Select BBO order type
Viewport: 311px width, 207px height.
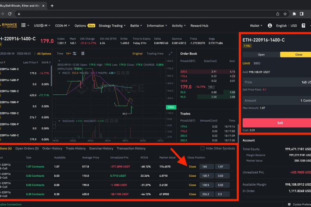coord(257,63)
